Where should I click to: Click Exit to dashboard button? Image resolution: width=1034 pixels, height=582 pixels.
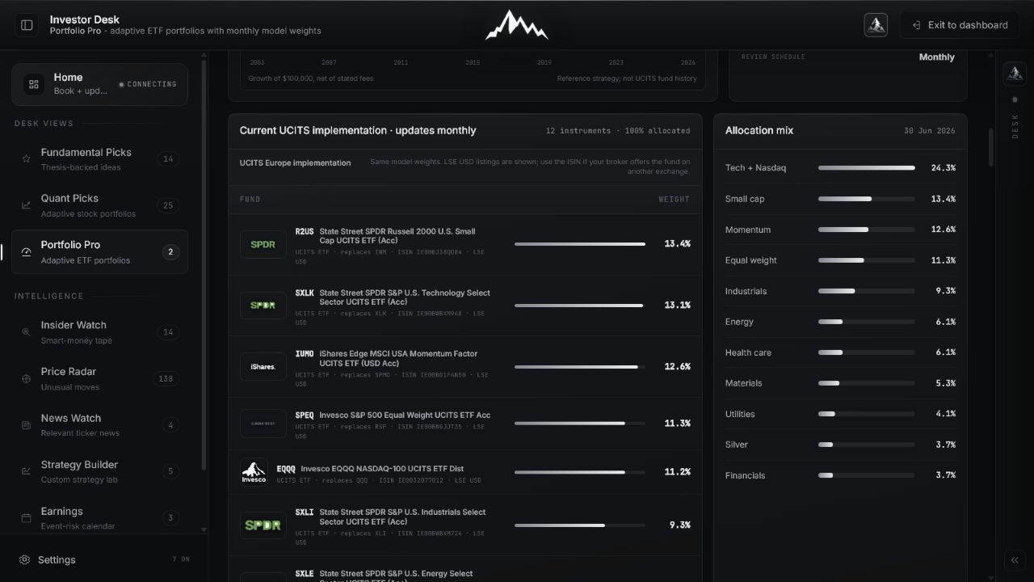click(x=960, y=25)
